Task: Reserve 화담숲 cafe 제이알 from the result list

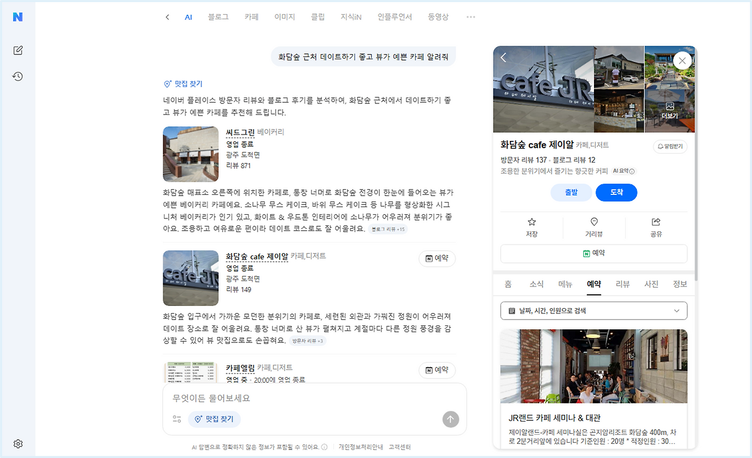Action: point(437,258)
